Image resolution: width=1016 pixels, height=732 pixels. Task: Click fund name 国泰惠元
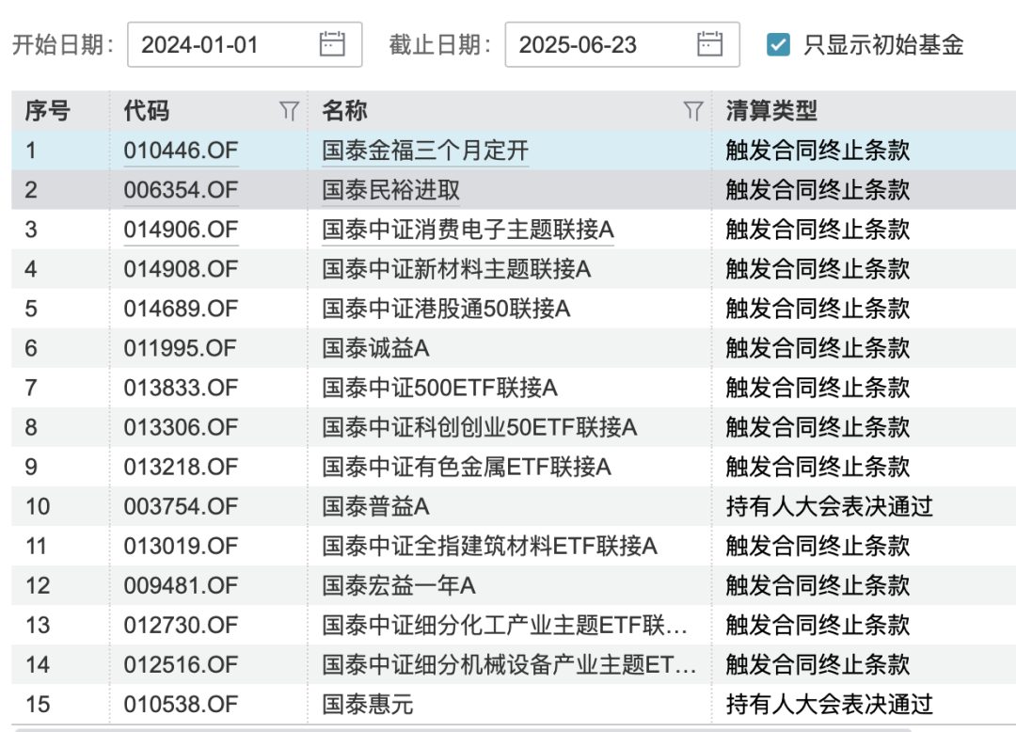368,704
